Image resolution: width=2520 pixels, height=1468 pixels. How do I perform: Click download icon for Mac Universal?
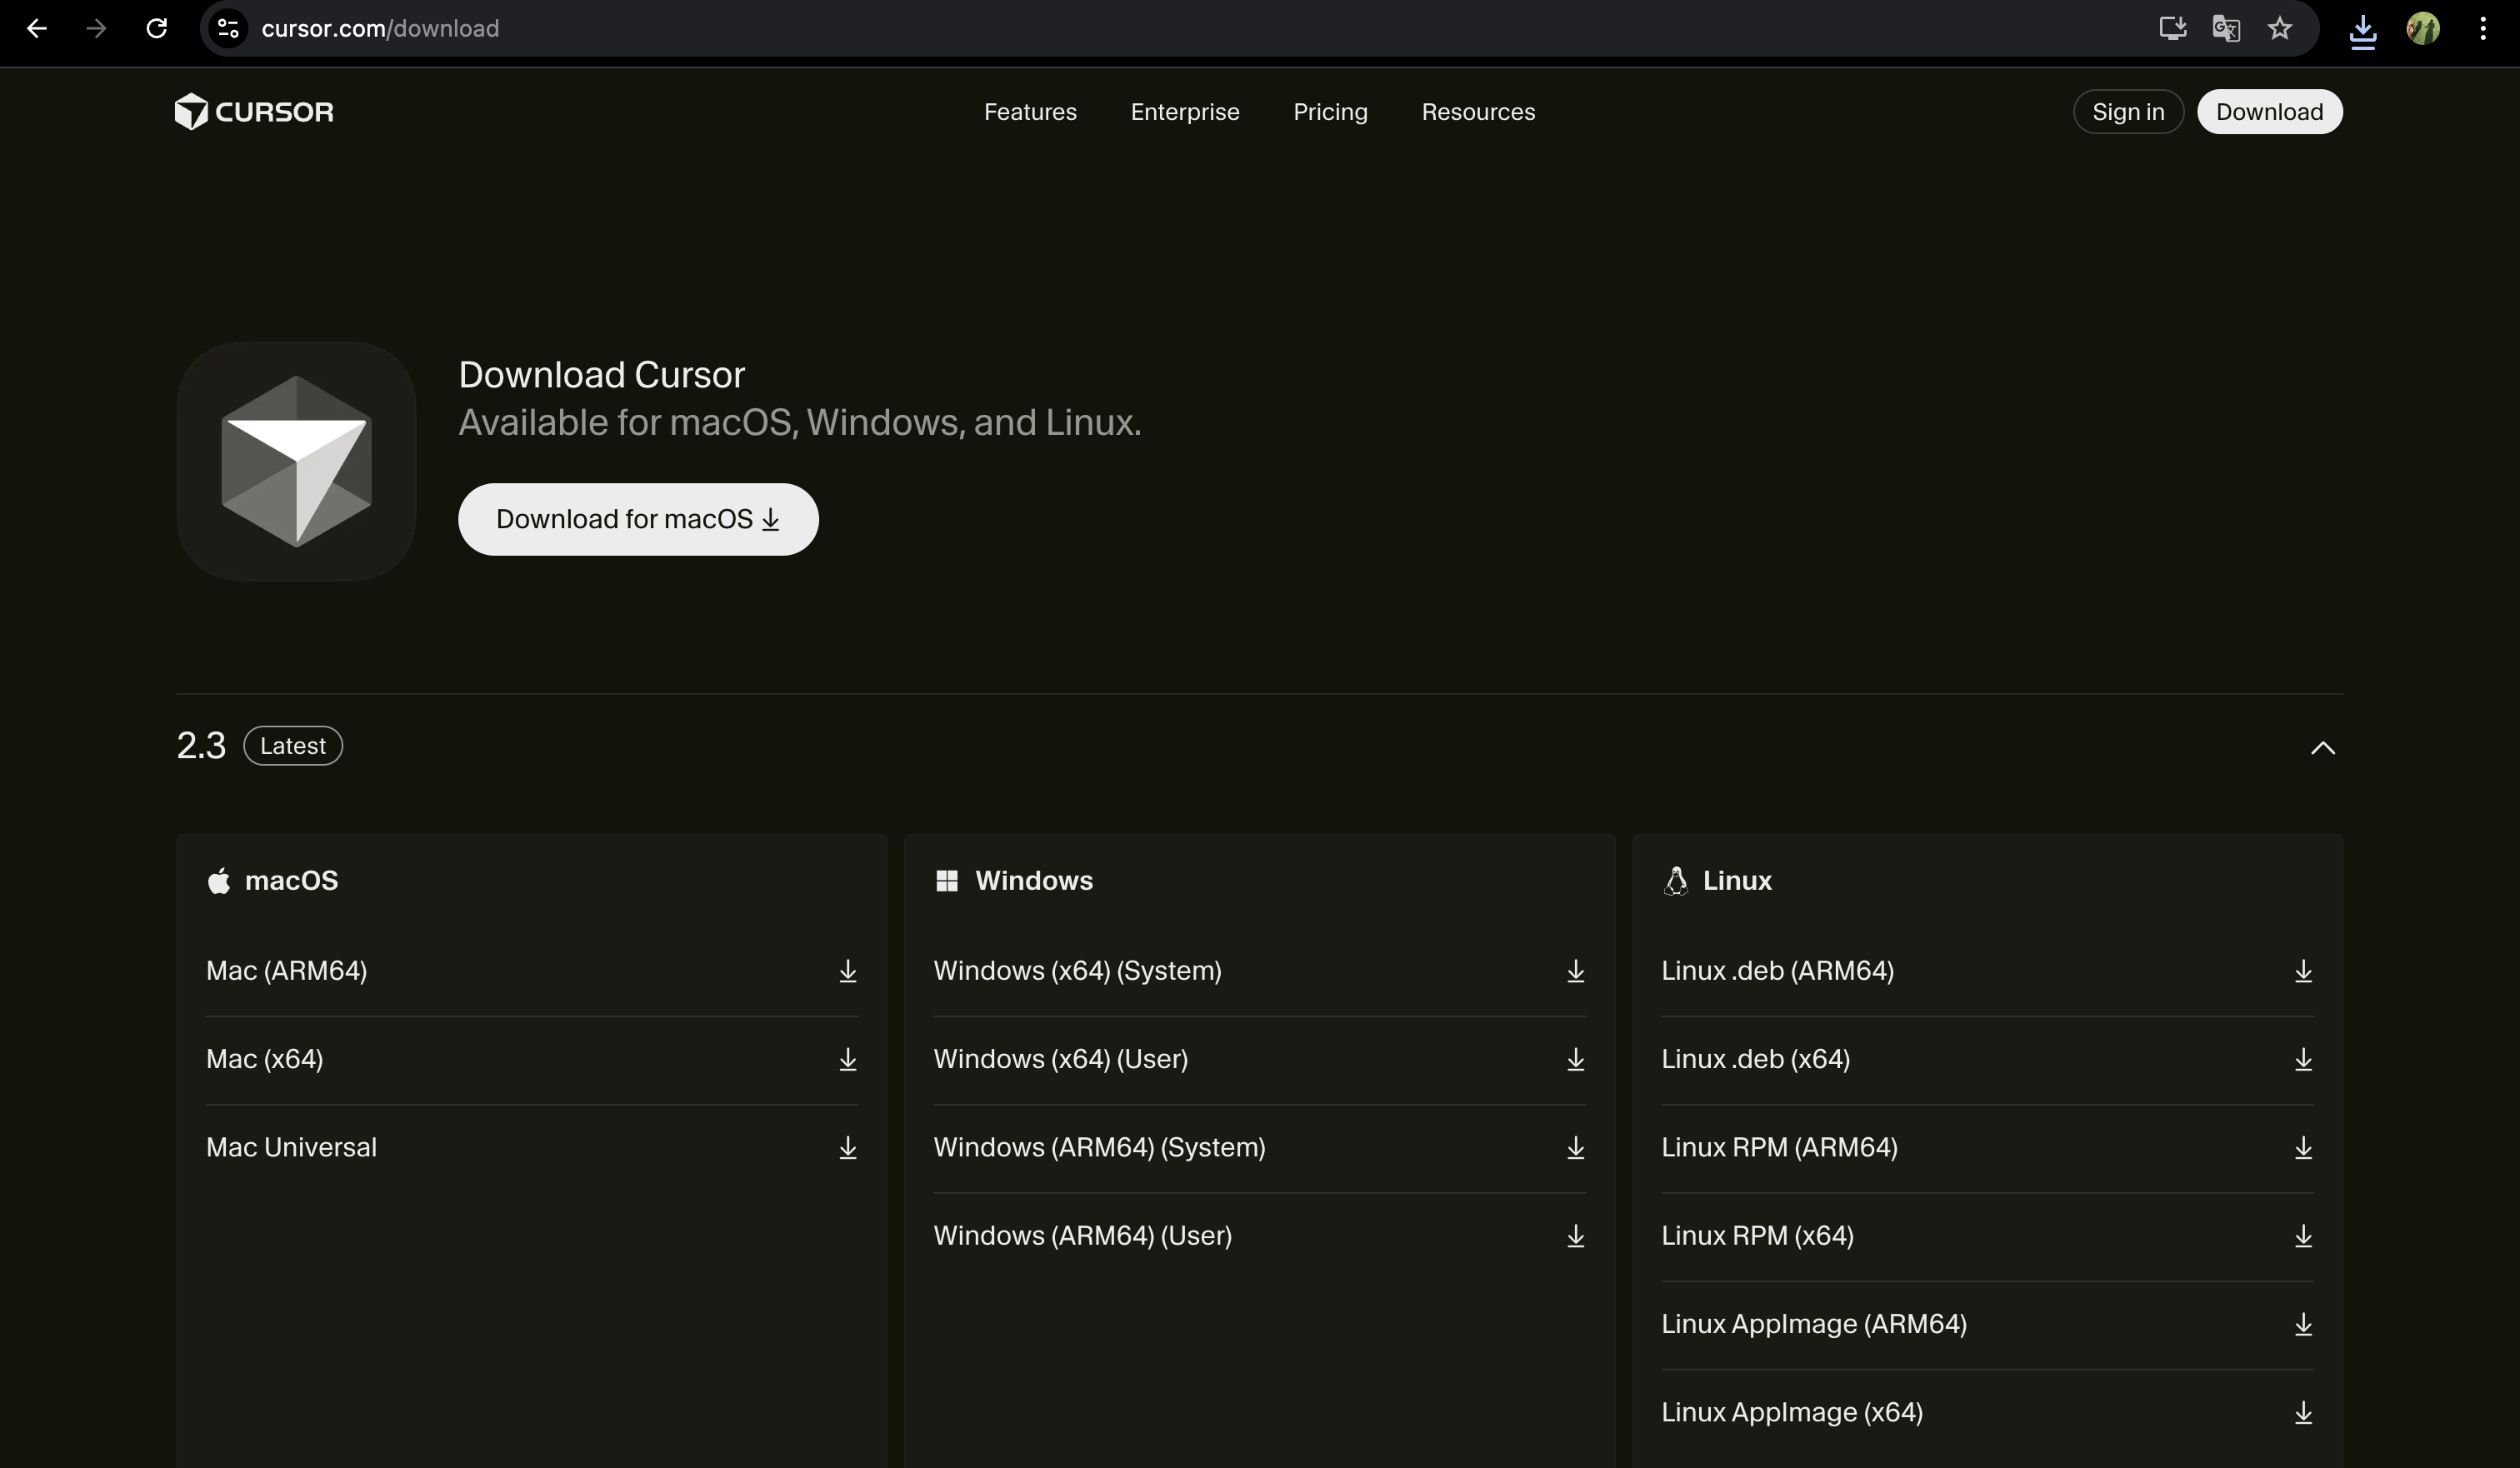tap(847, 1147)
